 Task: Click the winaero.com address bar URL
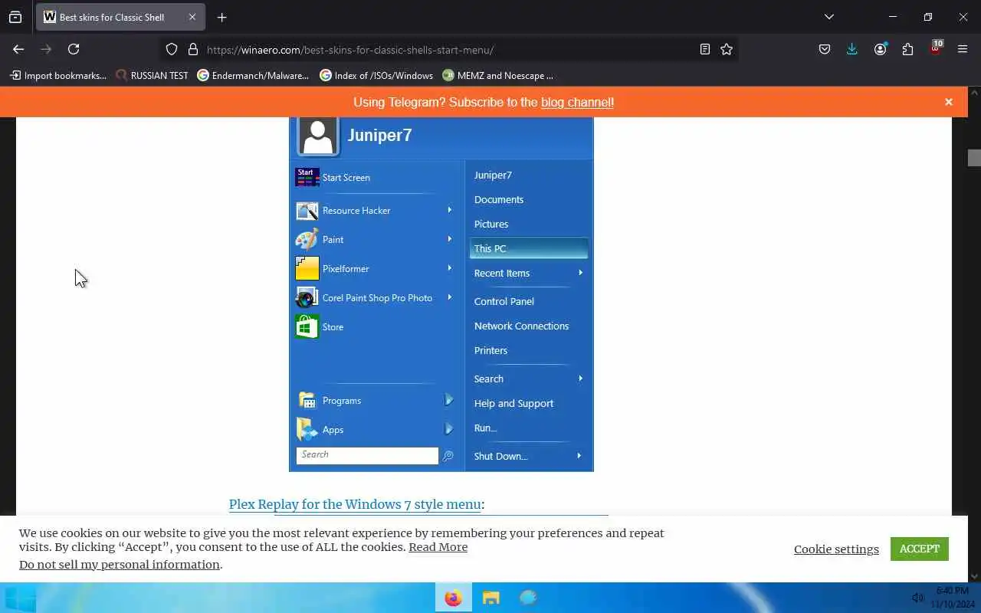[349, 50]
